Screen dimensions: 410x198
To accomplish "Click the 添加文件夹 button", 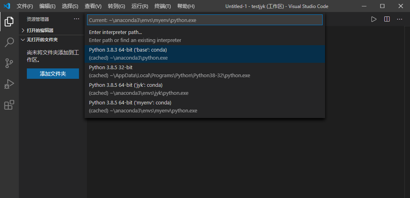I will tap(53, 74).
